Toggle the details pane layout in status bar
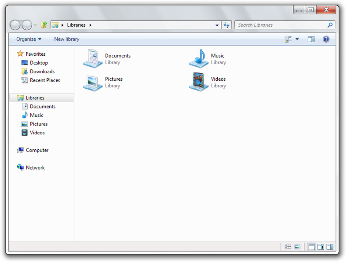 (x=321, y=247)
